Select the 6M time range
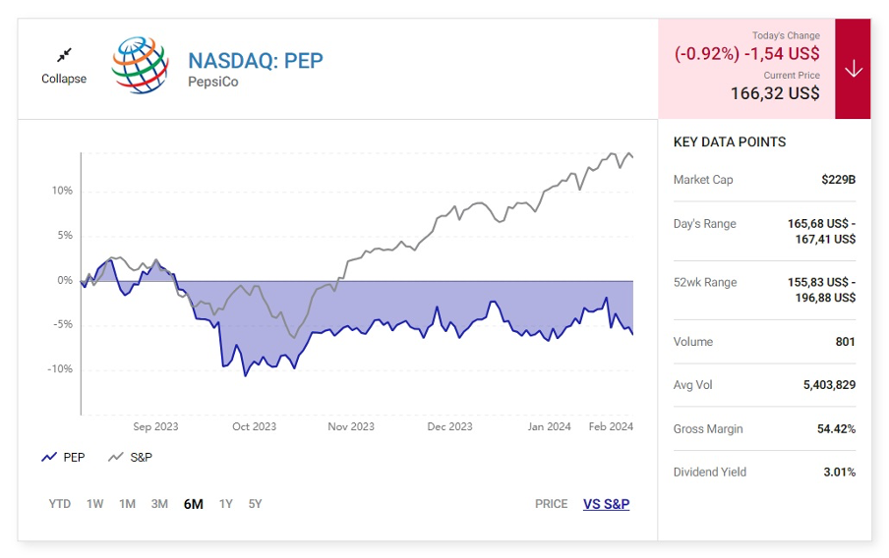Image resolution: width=889 pixels, height=558 pixels. [193, 504]
